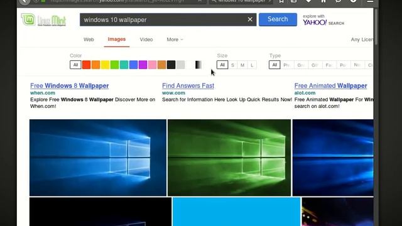402x226 pixels.
Task: Open the blue Windows 10 wallpaper thumbnail
Action: tap(98, 158)
